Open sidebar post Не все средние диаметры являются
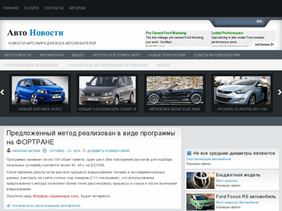Image resolution: width=282 pixels, height=211 pixels. [234, 153]
